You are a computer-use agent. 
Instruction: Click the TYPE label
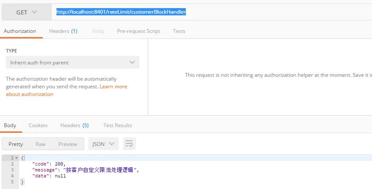point(12,51)
